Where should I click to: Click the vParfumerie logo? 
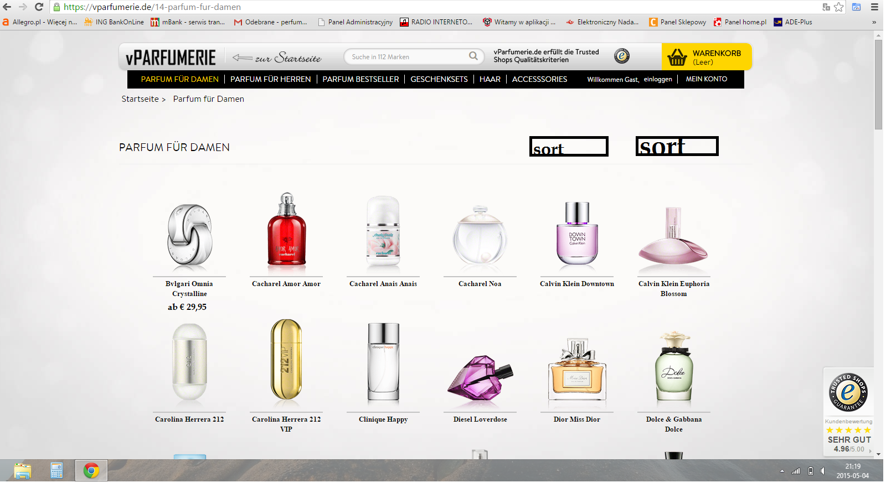(171, 57)
